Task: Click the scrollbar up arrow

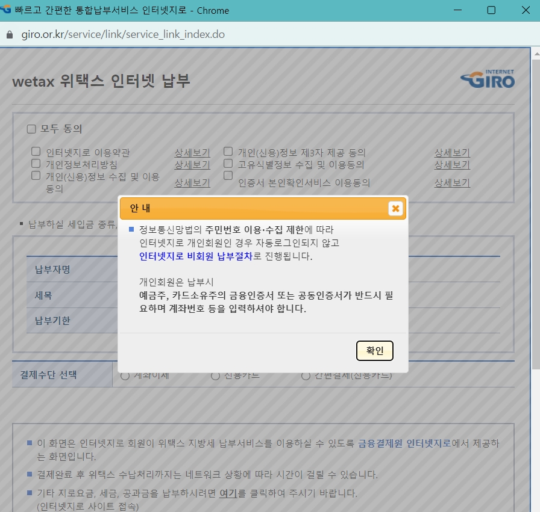Action: [x=536, y=54]
